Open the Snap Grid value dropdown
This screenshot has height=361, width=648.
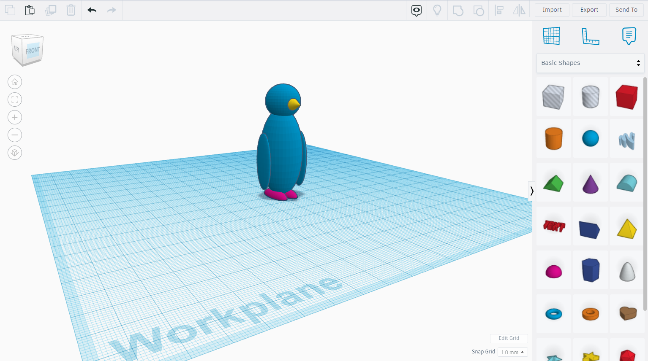[512, 352]
